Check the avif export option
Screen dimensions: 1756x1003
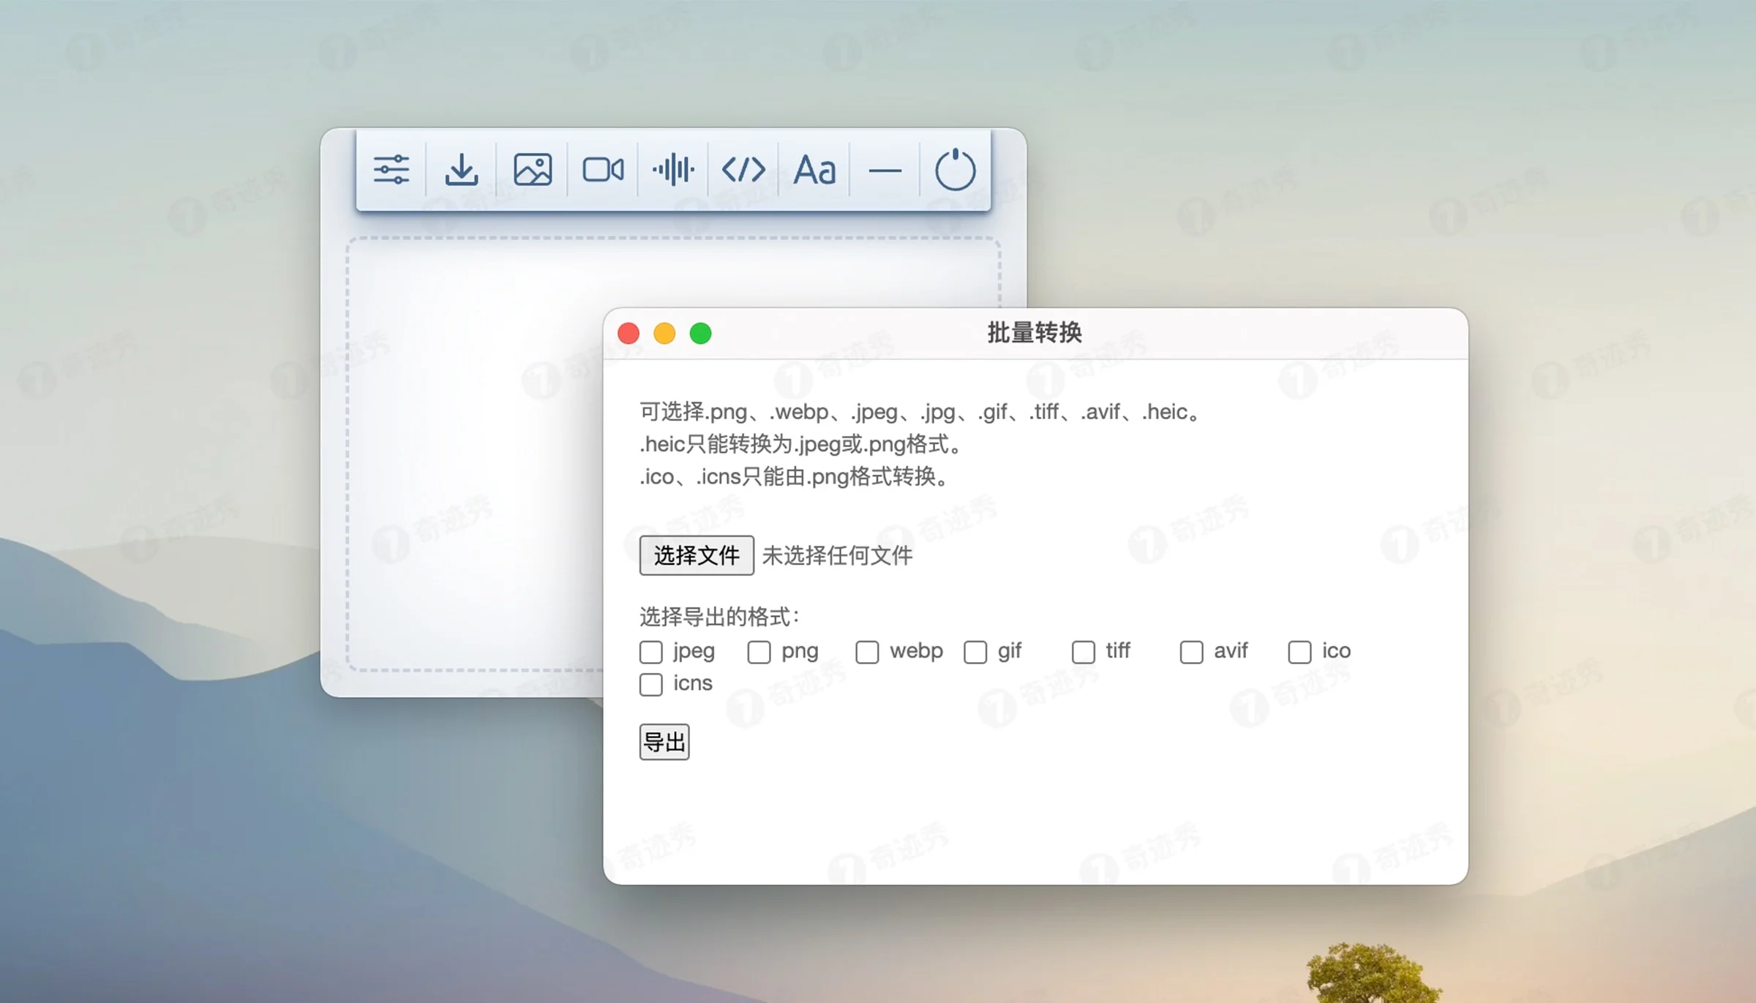(x=1190, y=652)
